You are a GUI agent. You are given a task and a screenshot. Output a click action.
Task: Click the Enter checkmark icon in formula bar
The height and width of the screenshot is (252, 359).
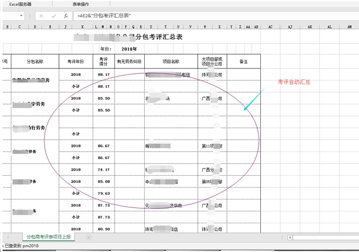click(54, 16)
